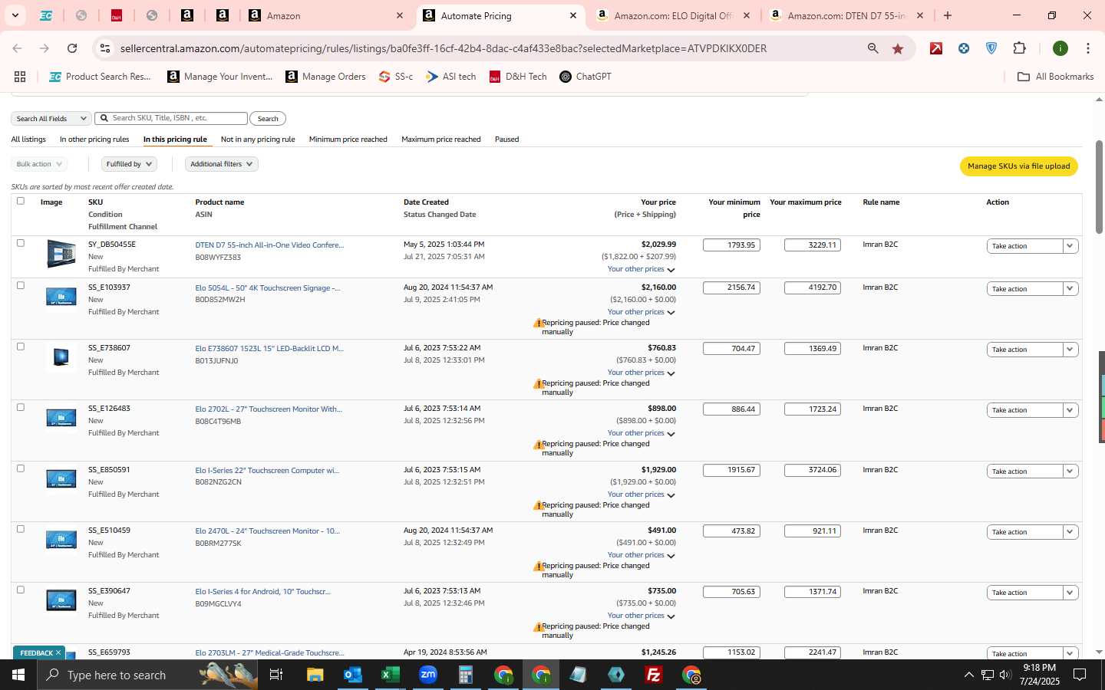The height and width of the screenshot is (690, 1105).
Task: Open Calculator from the taskbar
Action: 465,675
